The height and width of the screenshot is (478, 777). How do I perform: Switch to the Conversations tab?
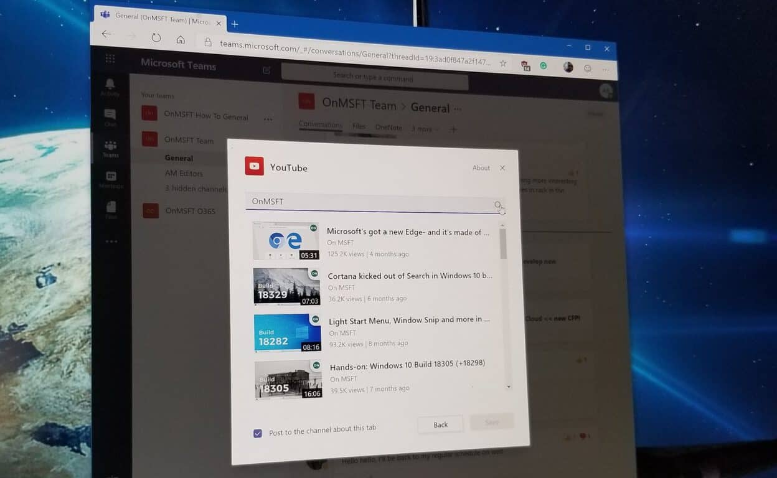pyautogui.click(x=321, y=124)
